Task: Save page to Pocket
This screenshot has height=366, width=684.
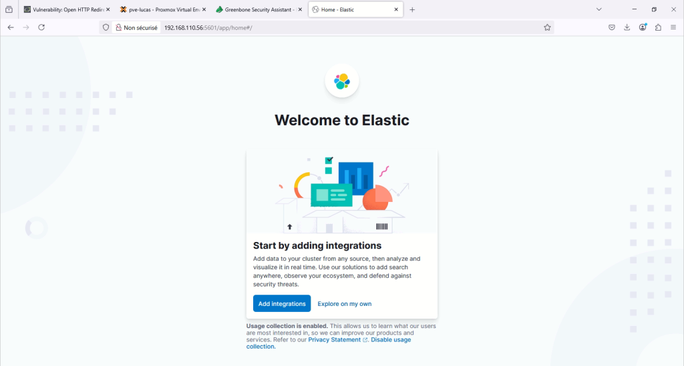Action: coord(612,27)
